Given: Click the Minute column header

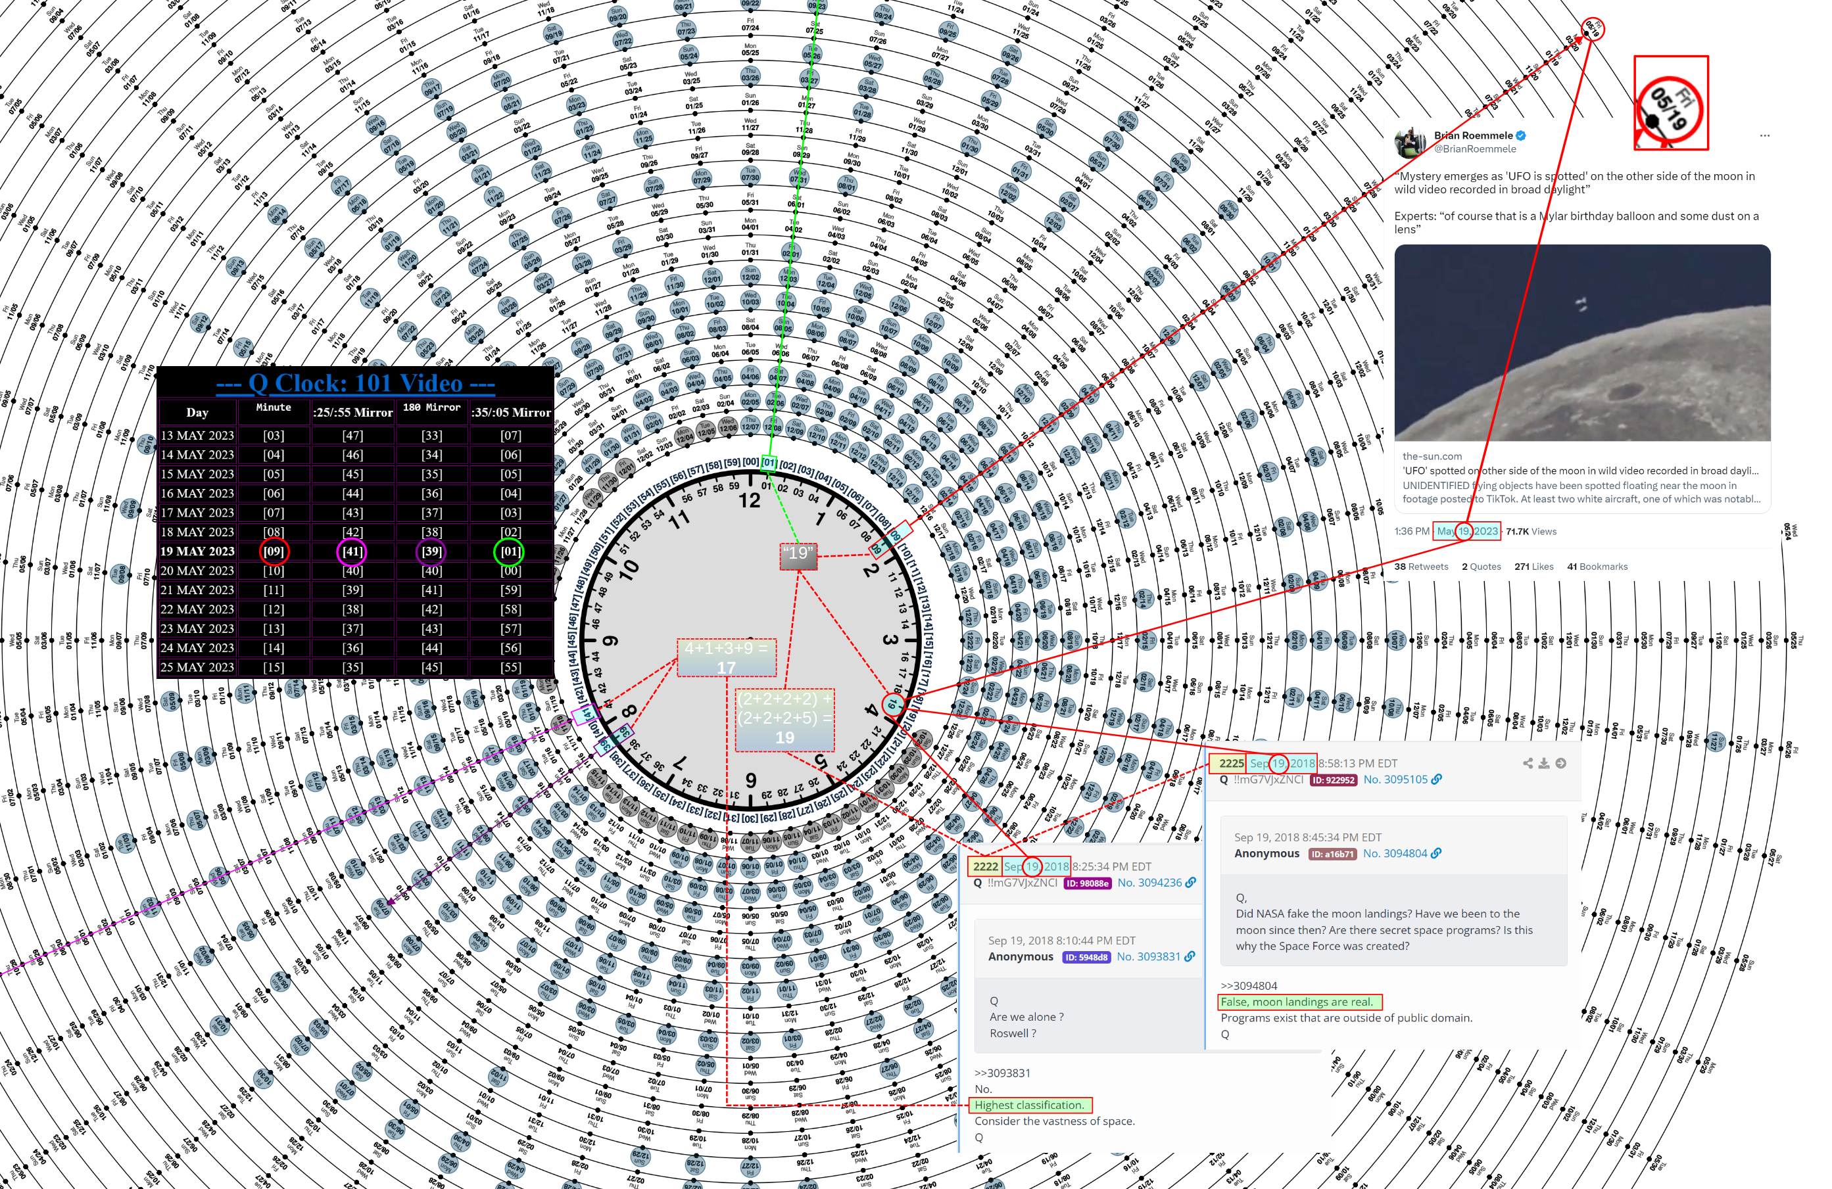Looking at the screenshot, I should pyautogui.click(x=274, y=408).
